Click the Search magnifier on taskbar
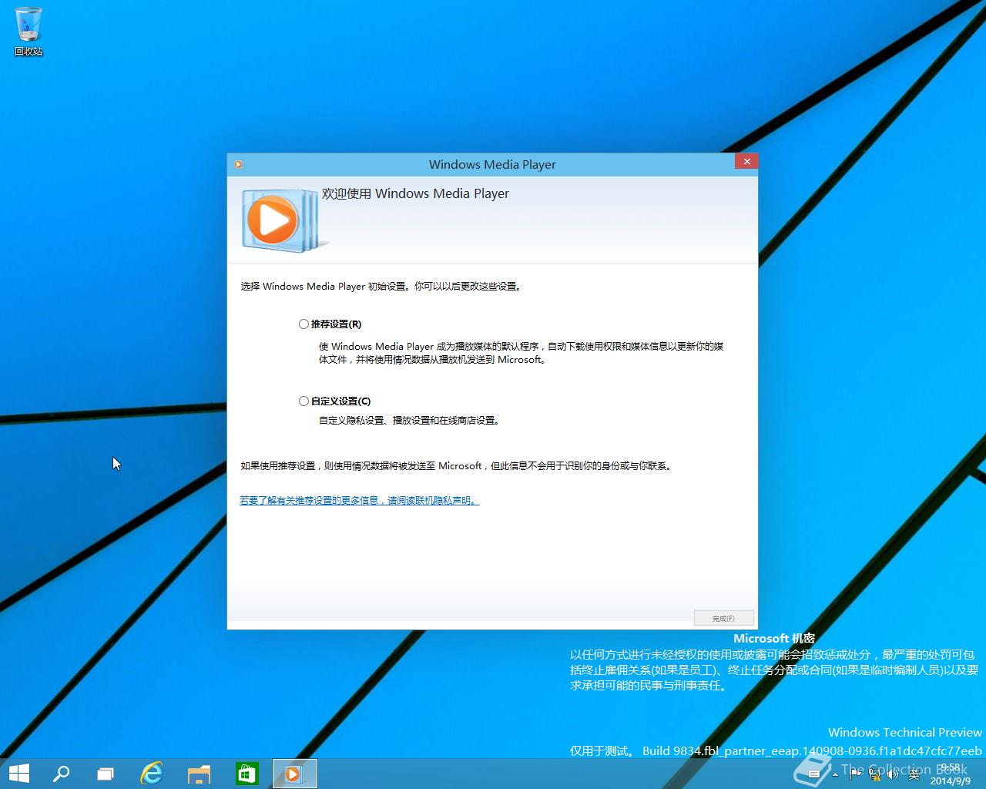The width and height of the screenshot is (986, 789). pos(61,774)
